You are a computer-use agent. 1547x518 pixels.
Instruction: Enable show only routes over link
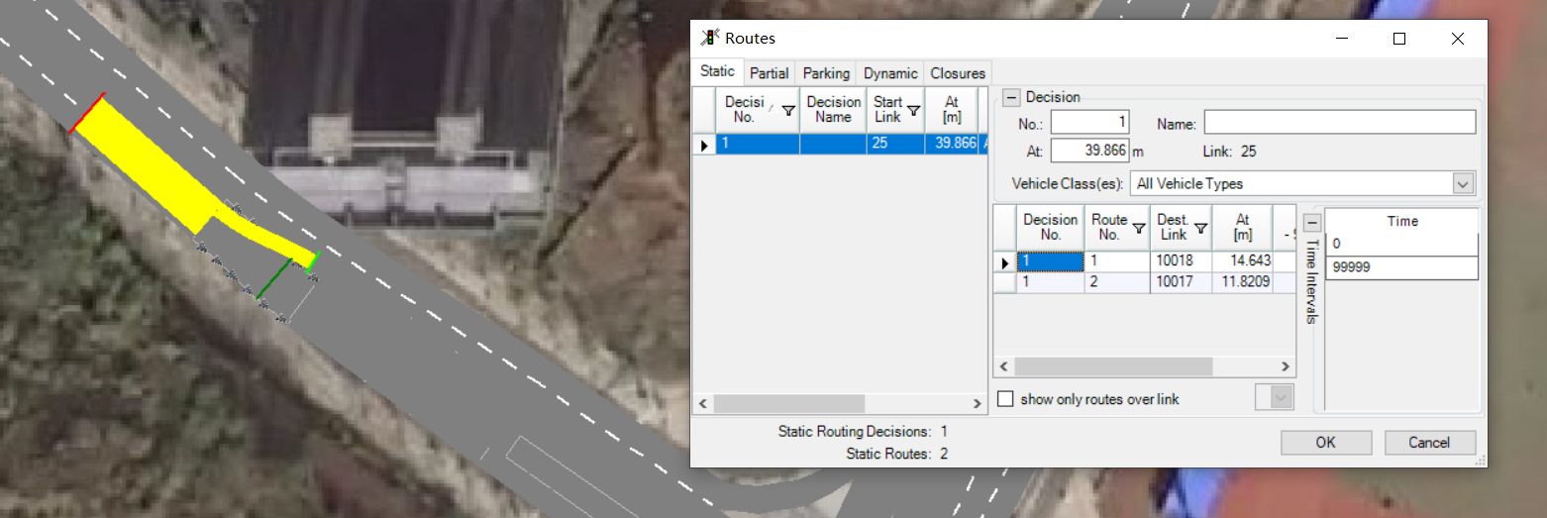pyautogui.click(x=1006, y=399)
